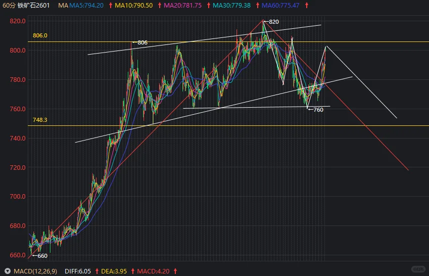Select the MA60:775.47 value
The width and height of the screenshot is (429, 276).
click(280, 5)
